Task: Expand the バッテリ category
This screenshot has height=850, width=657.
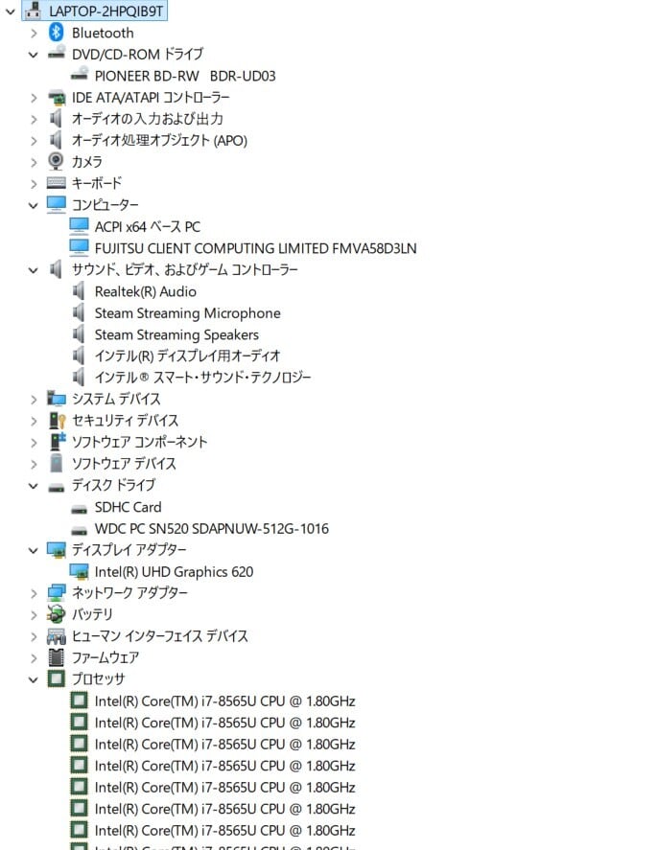Action: [34, 614]
